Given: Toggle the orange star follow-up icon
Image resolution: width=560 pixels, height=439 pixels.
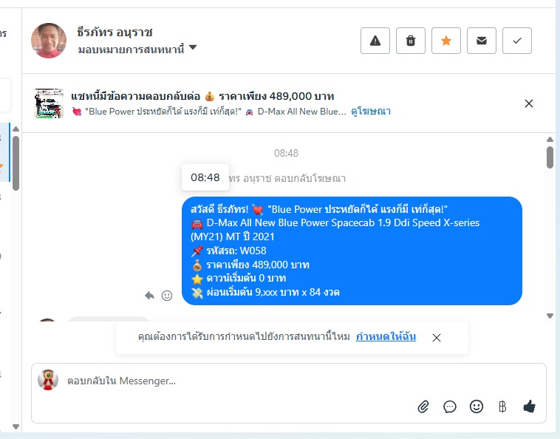Looking at the screenshot, I should point(445,41).
